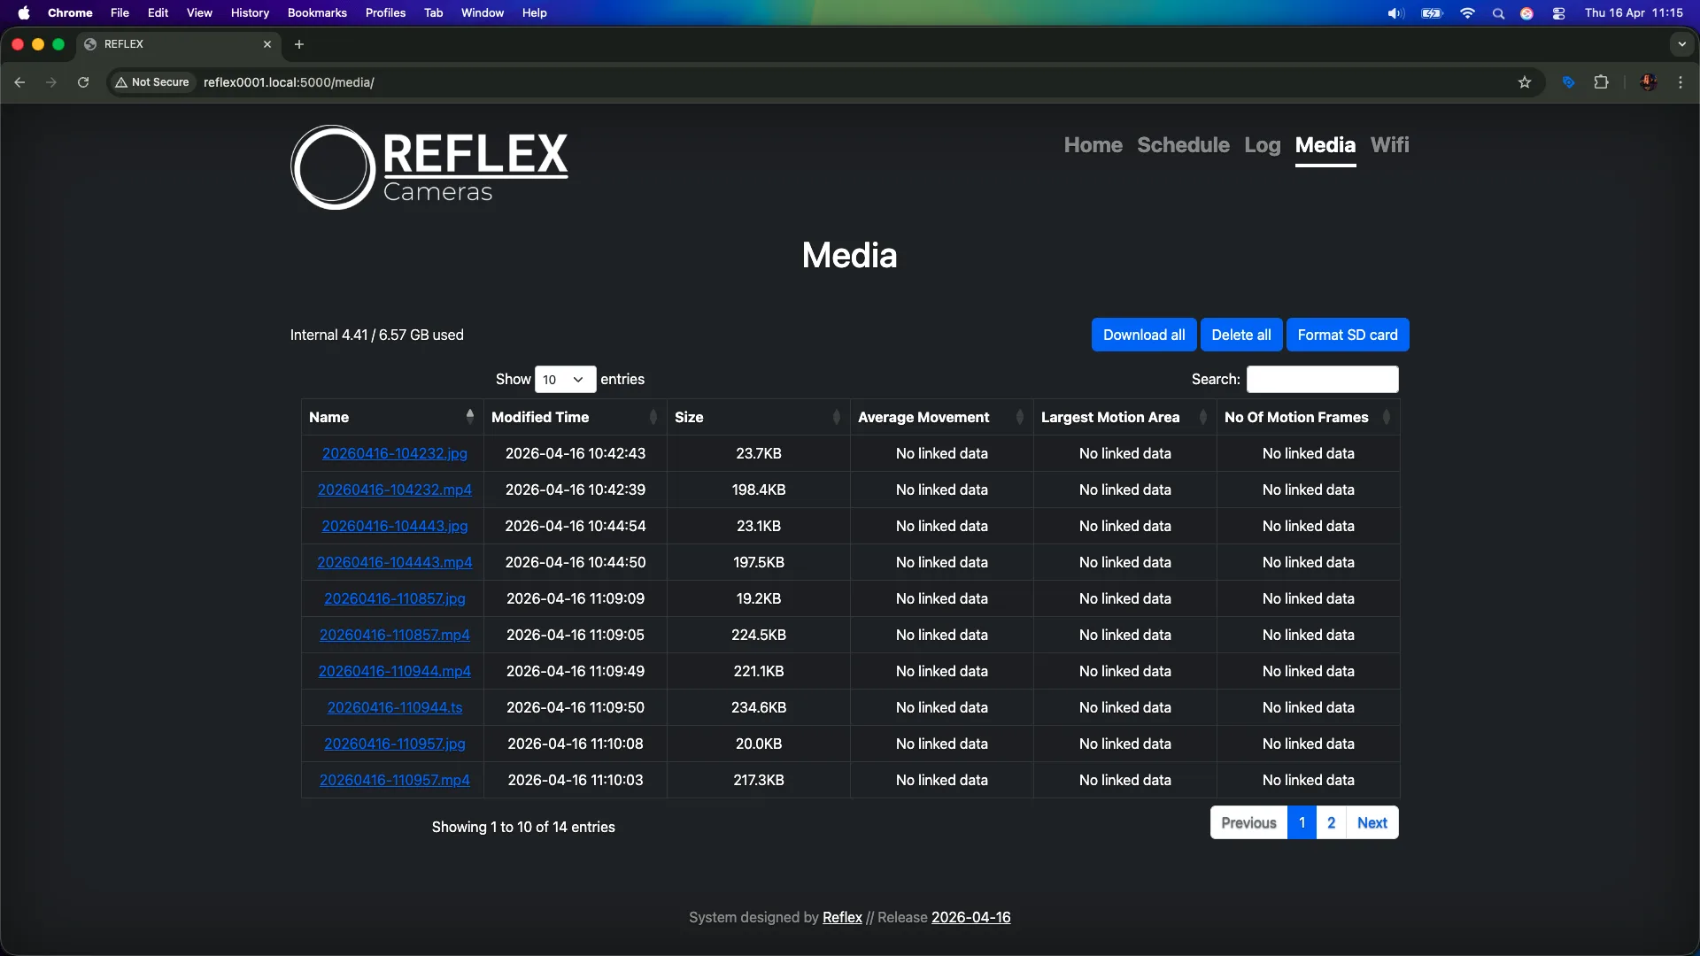Open file 20260416-104443.jpg

click(395, 526)
